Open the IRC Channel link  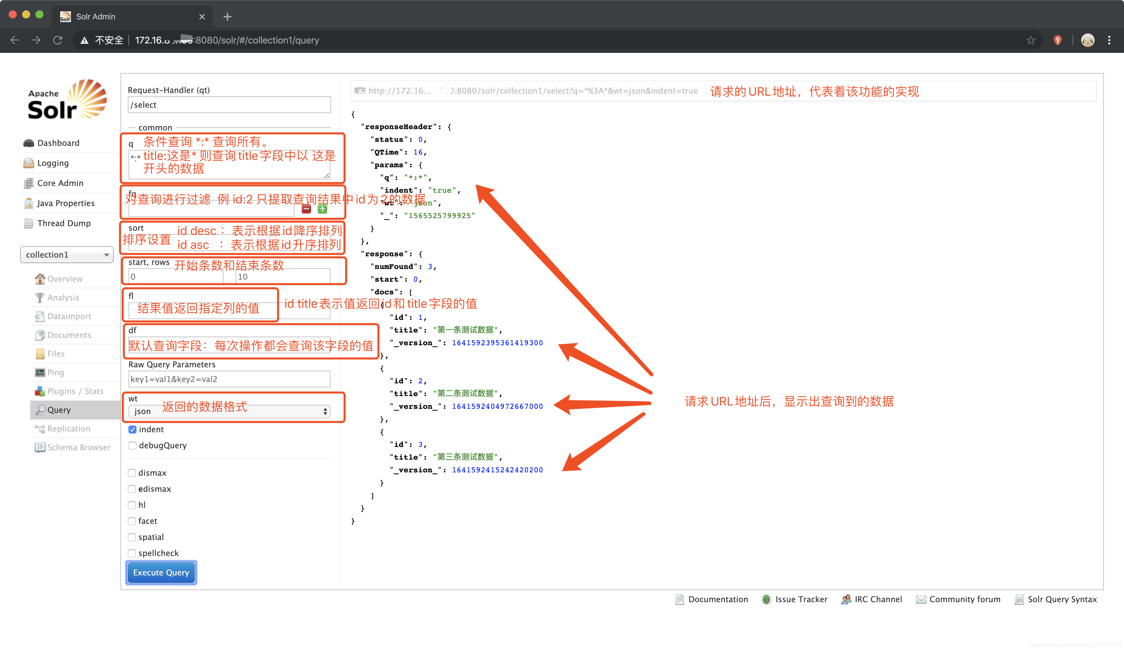[x=878, y=599]
